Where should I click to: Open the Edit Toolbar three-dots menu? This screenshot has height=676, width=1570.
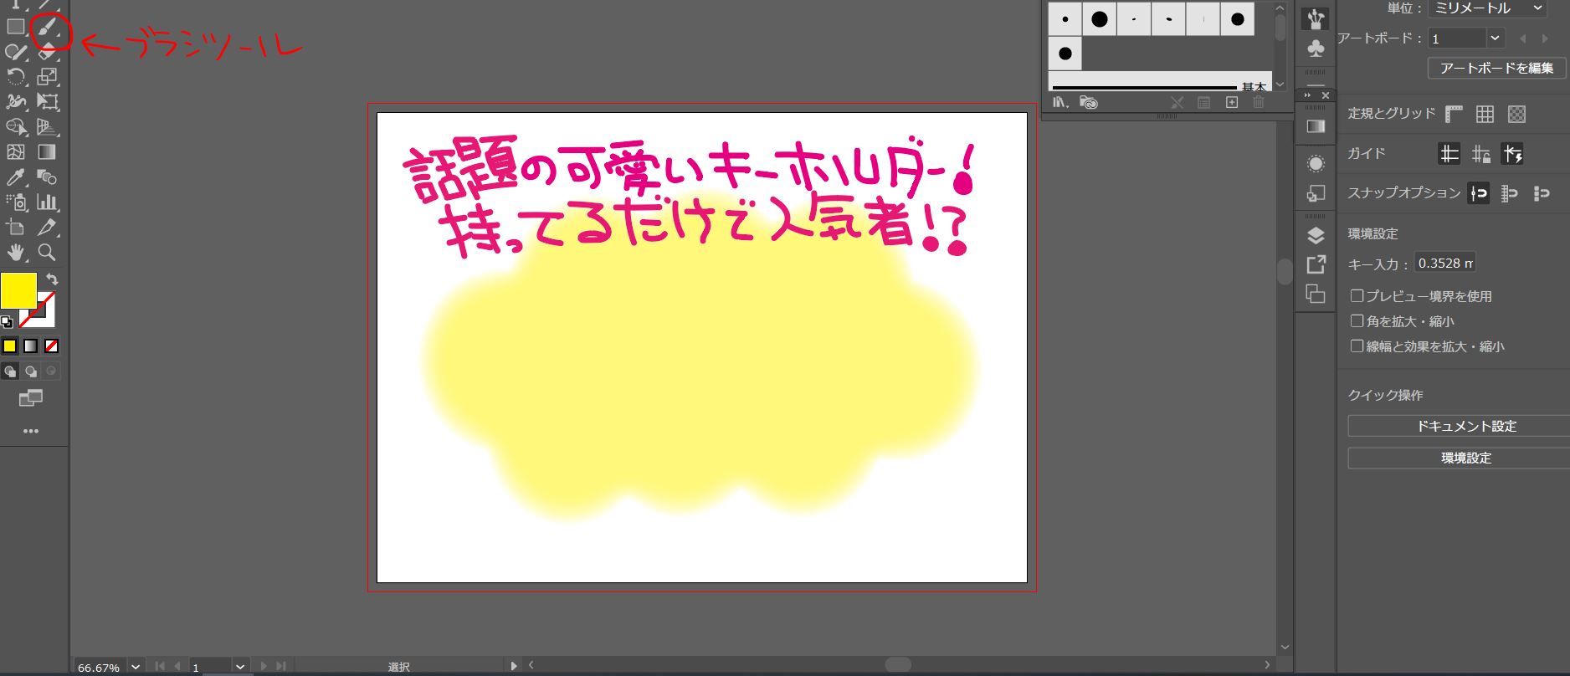coord(31,432)
